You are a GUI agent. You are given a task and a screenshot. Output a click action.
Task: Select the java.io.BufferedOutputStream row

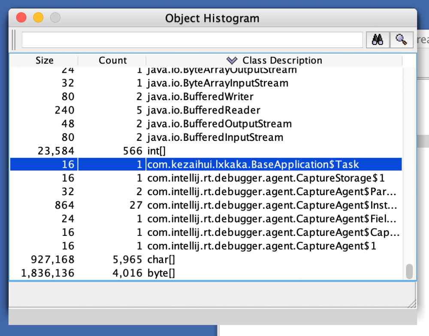(x=206, y=124)
